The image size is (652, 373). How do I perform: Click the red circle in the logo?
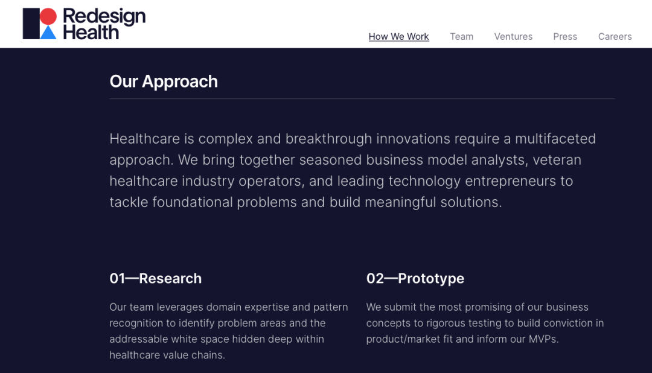pyautogui.click(x=49, y=16)
